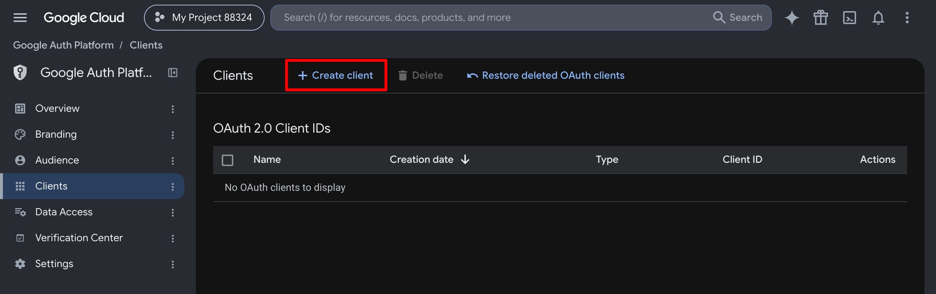Open the three-dot menu beside Clients
This screenshot has width=936, height=294.
172,187
